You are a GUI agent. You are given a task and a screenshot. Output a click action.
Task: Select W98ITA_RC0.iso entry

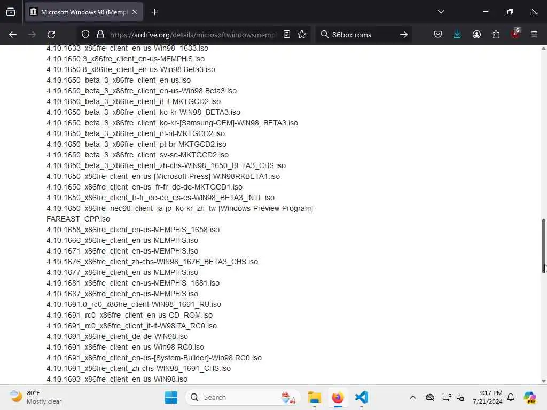pyautogui.click(x=131, y=326)
